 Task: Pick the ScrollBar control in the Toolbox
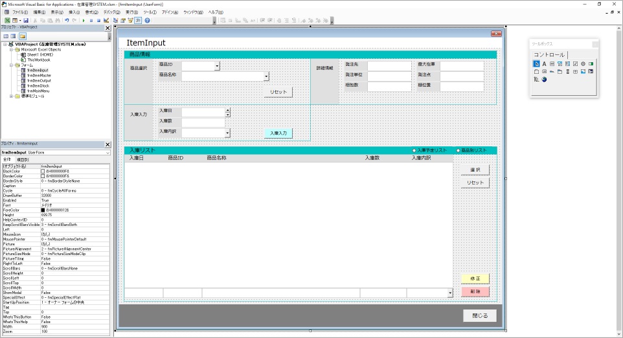pos(567,71)
